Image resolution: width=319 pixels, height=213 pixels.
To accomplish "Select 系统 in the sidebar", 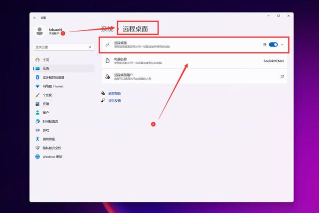I will [x=63, y=68].
